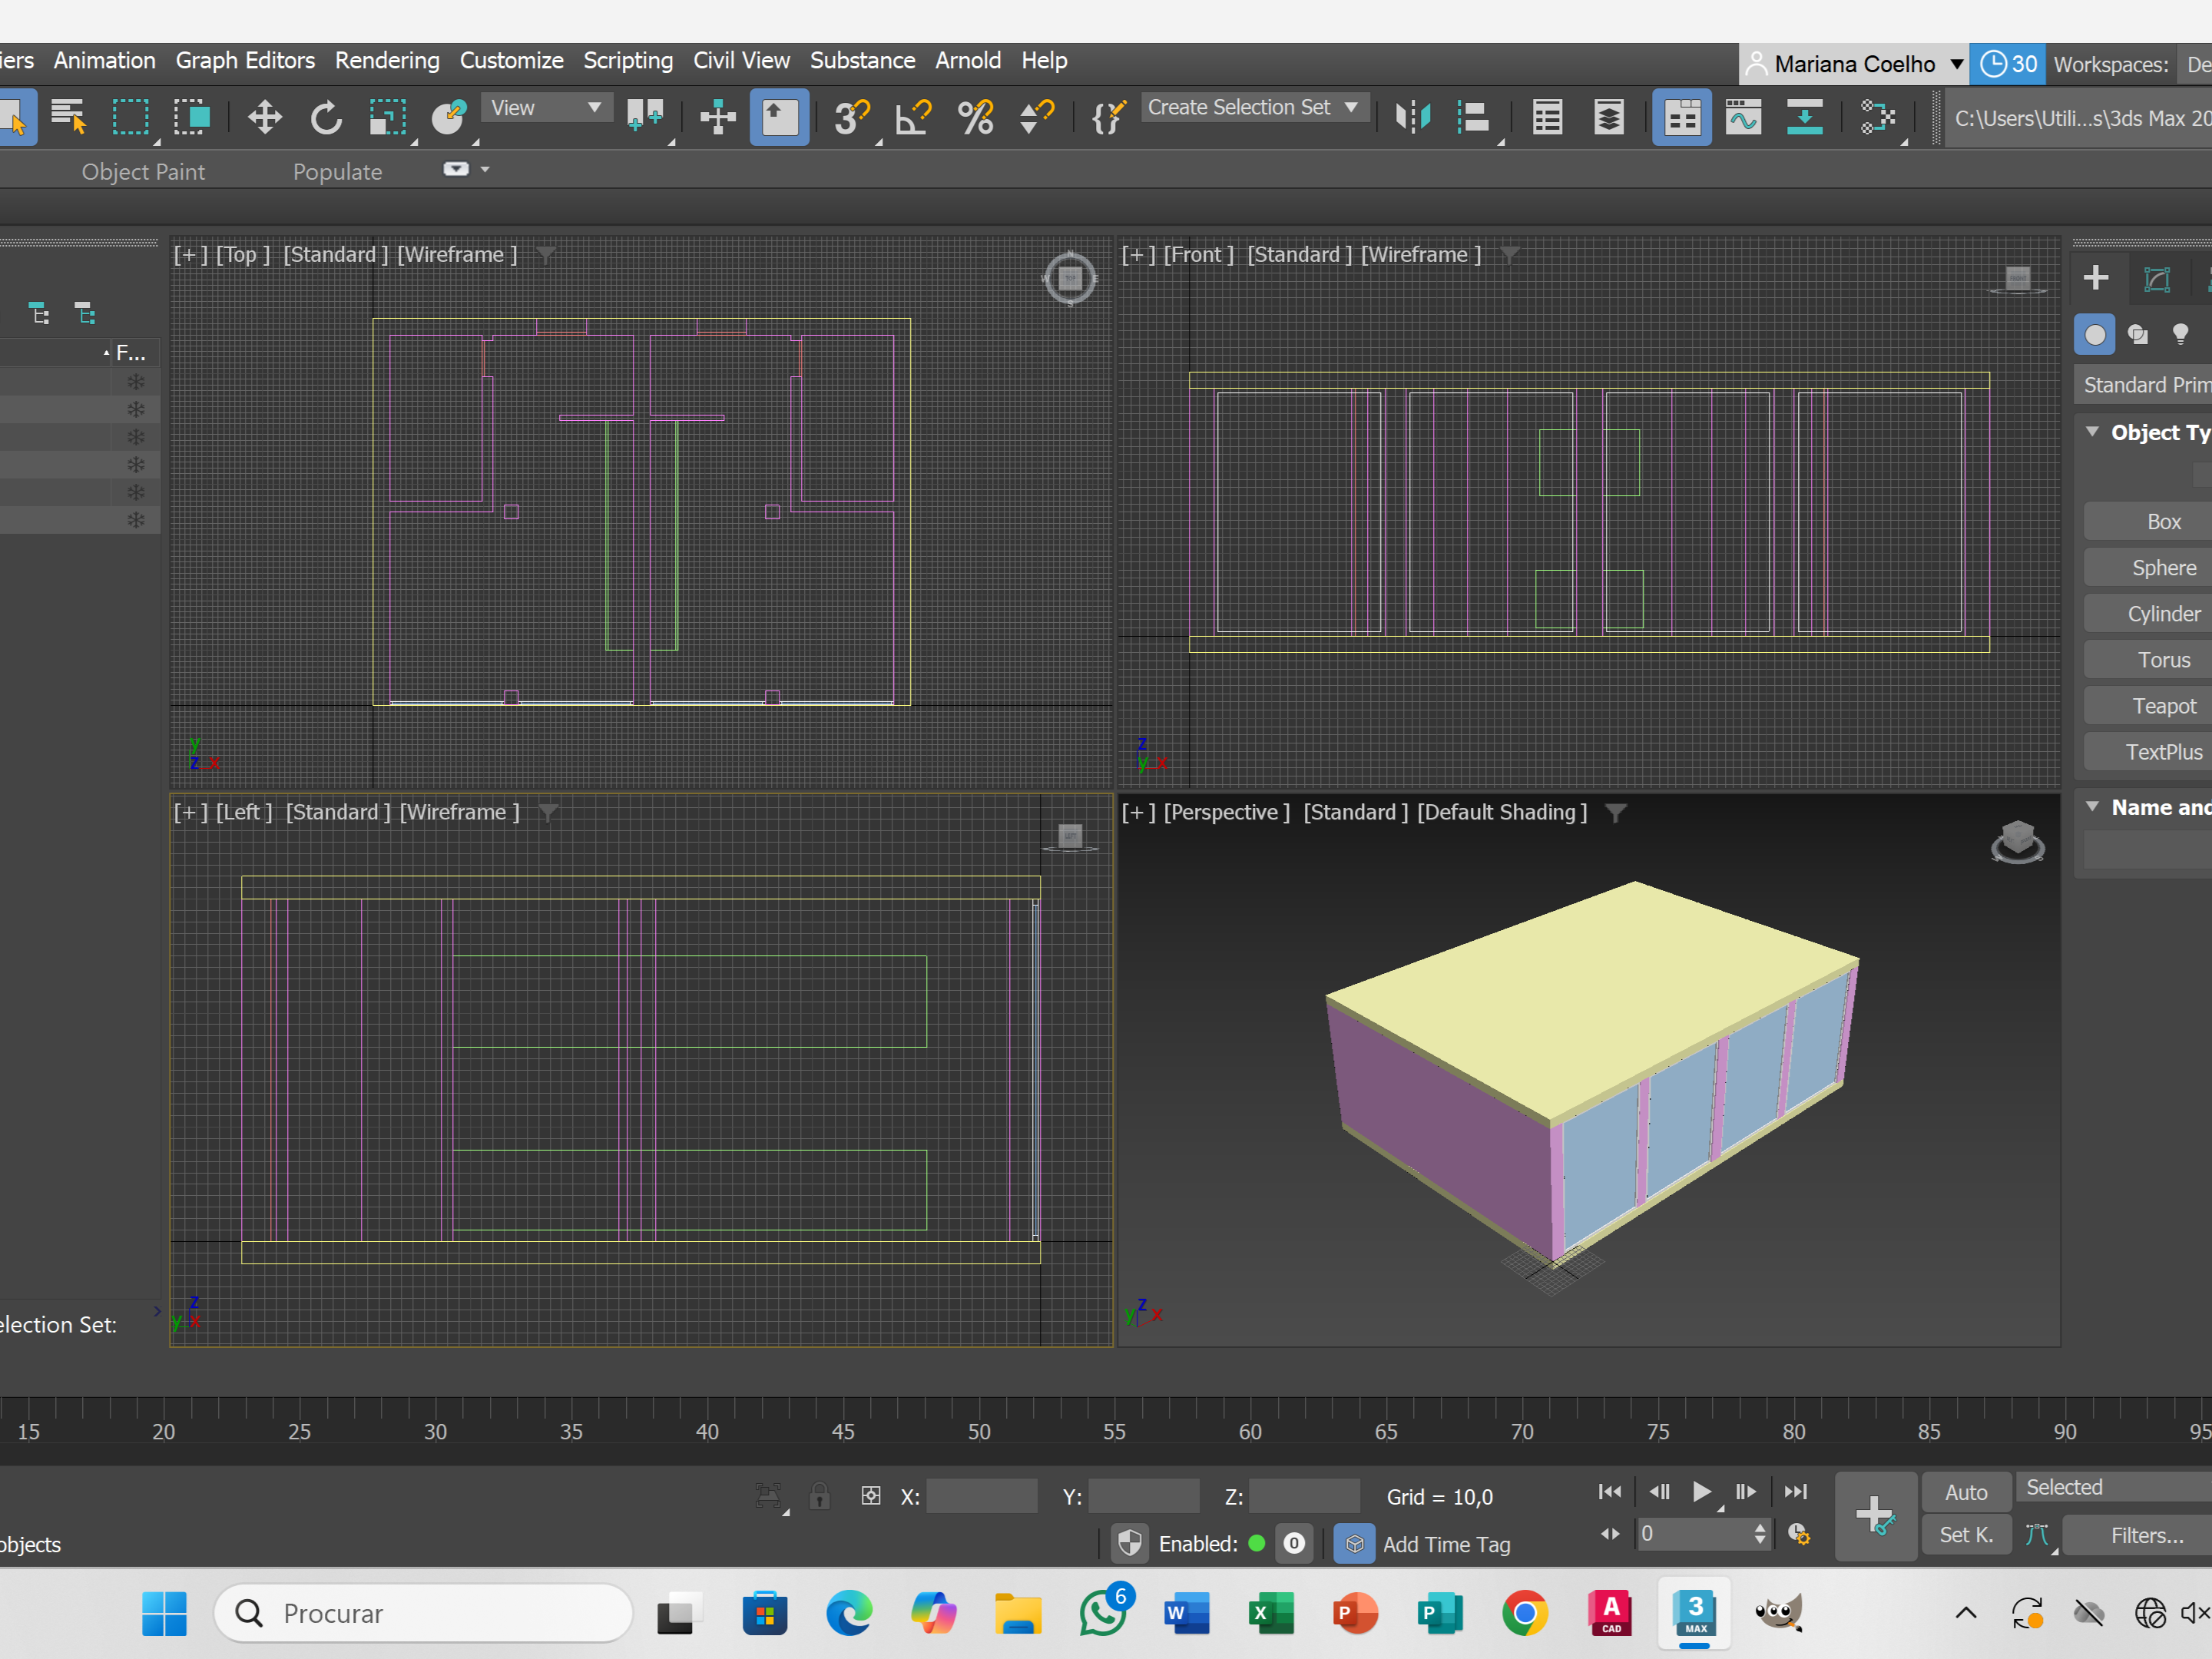Select the Rotate tool

pyautogui.click(x=325, y=118)
